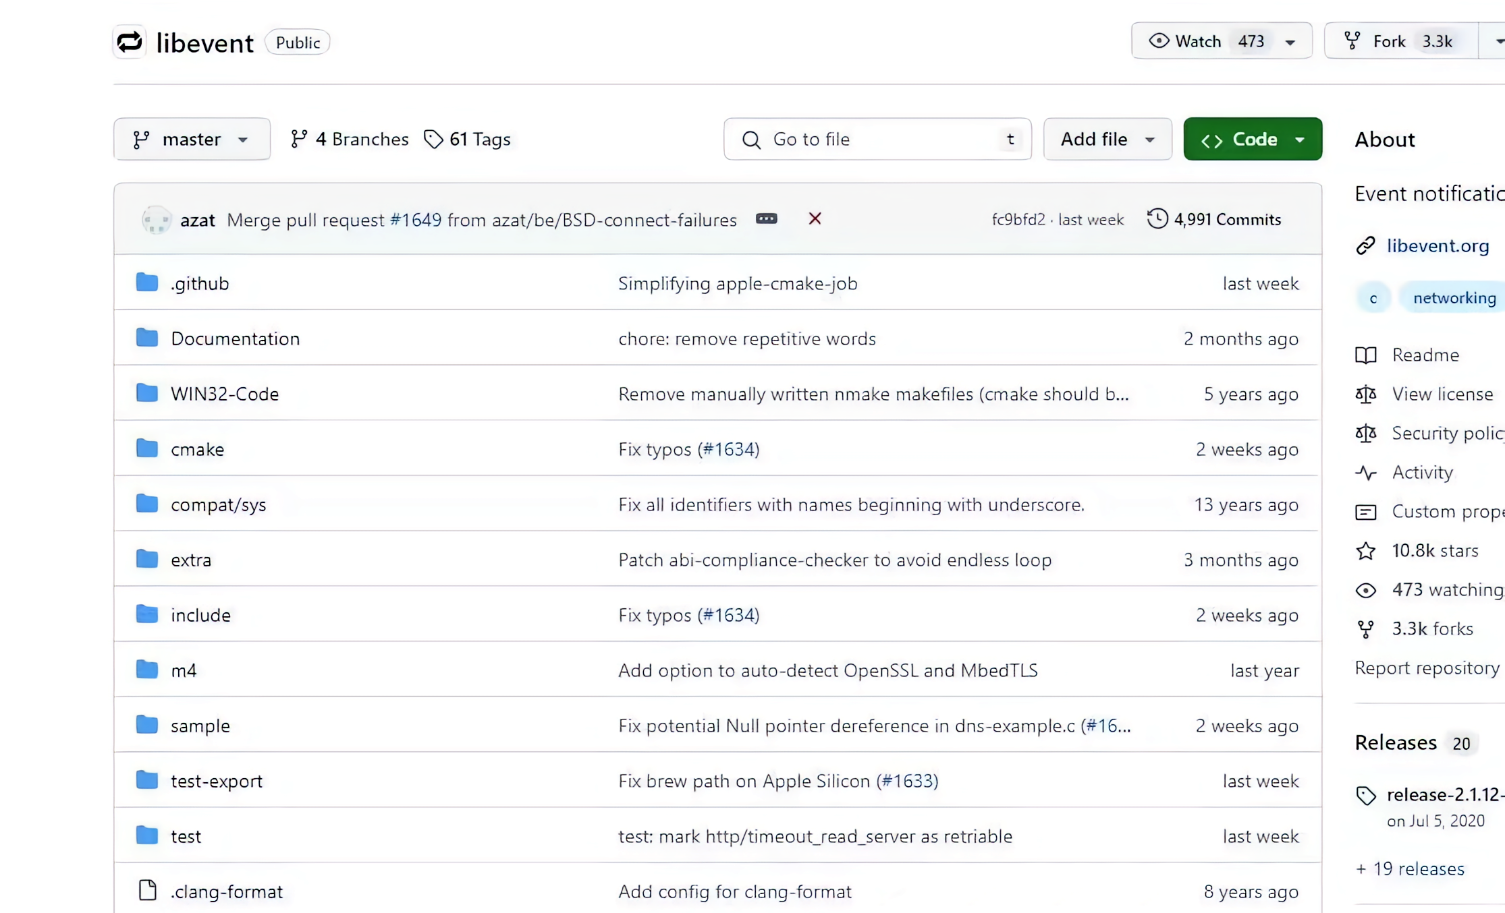Focus the Go to file search field
This screenshot has height=913, width=1505.
(877, 139)
